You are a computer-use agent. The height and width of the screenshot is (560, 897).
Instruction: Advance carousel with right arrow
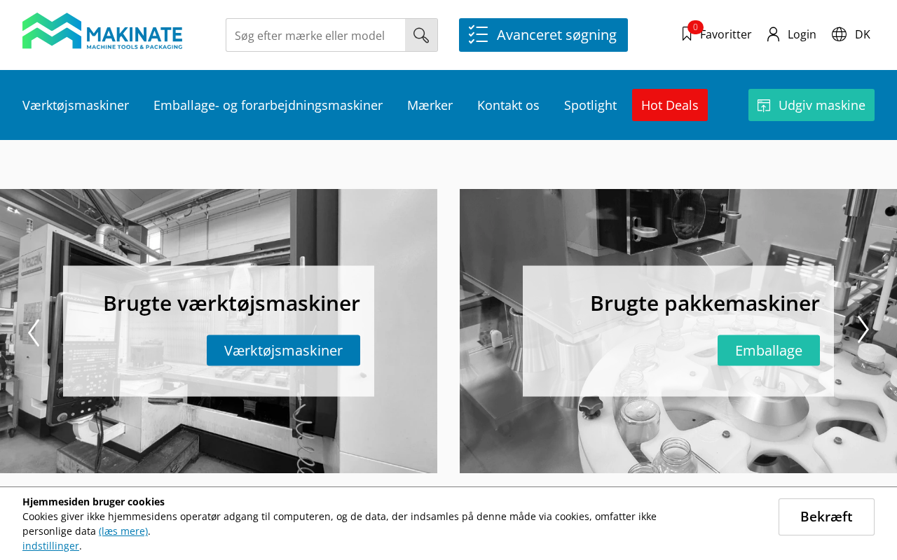863,329
